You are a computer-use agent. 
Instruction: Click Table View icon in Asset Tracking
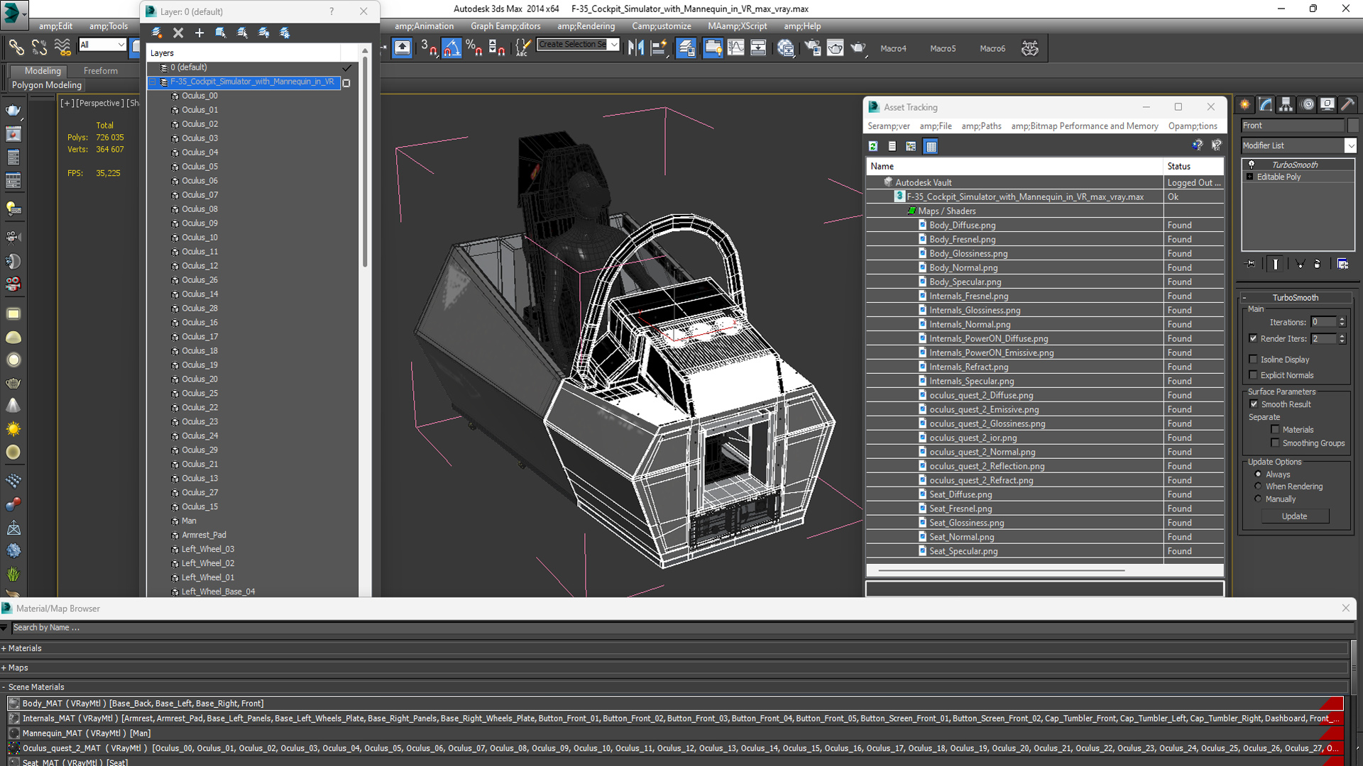(931, 146)
